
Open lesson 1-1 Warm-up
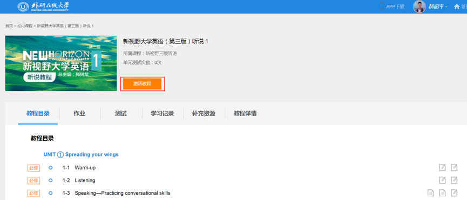click(x=79, y=168)
